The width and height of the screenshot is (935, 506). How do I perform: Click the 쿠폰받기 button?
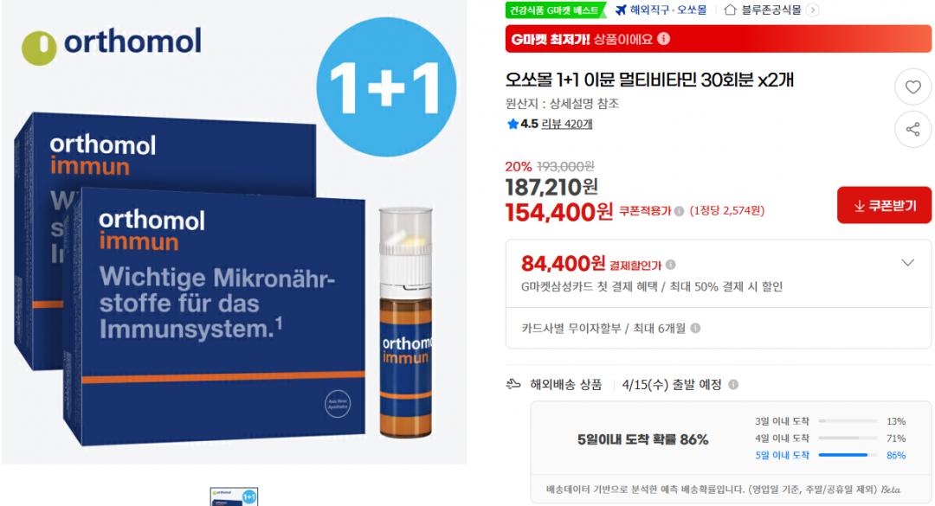(884, 205)
